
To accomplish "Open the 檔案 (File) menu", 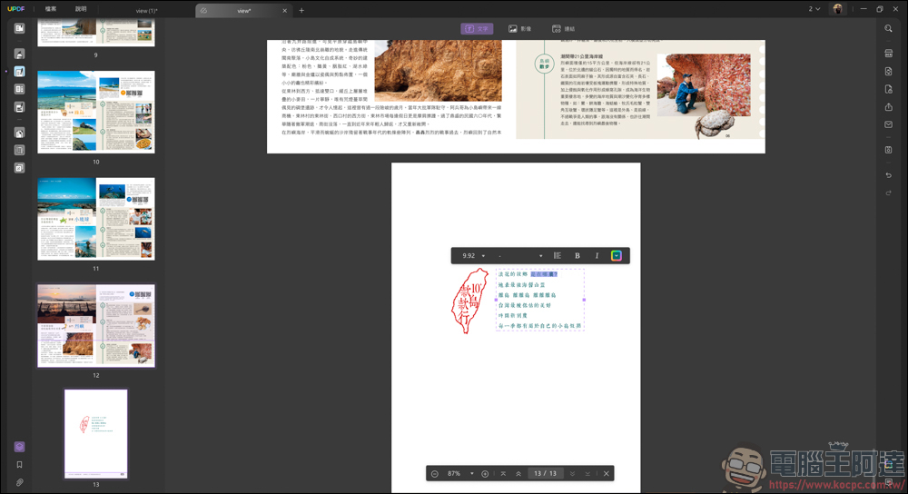I will click(x=51, y=9).
